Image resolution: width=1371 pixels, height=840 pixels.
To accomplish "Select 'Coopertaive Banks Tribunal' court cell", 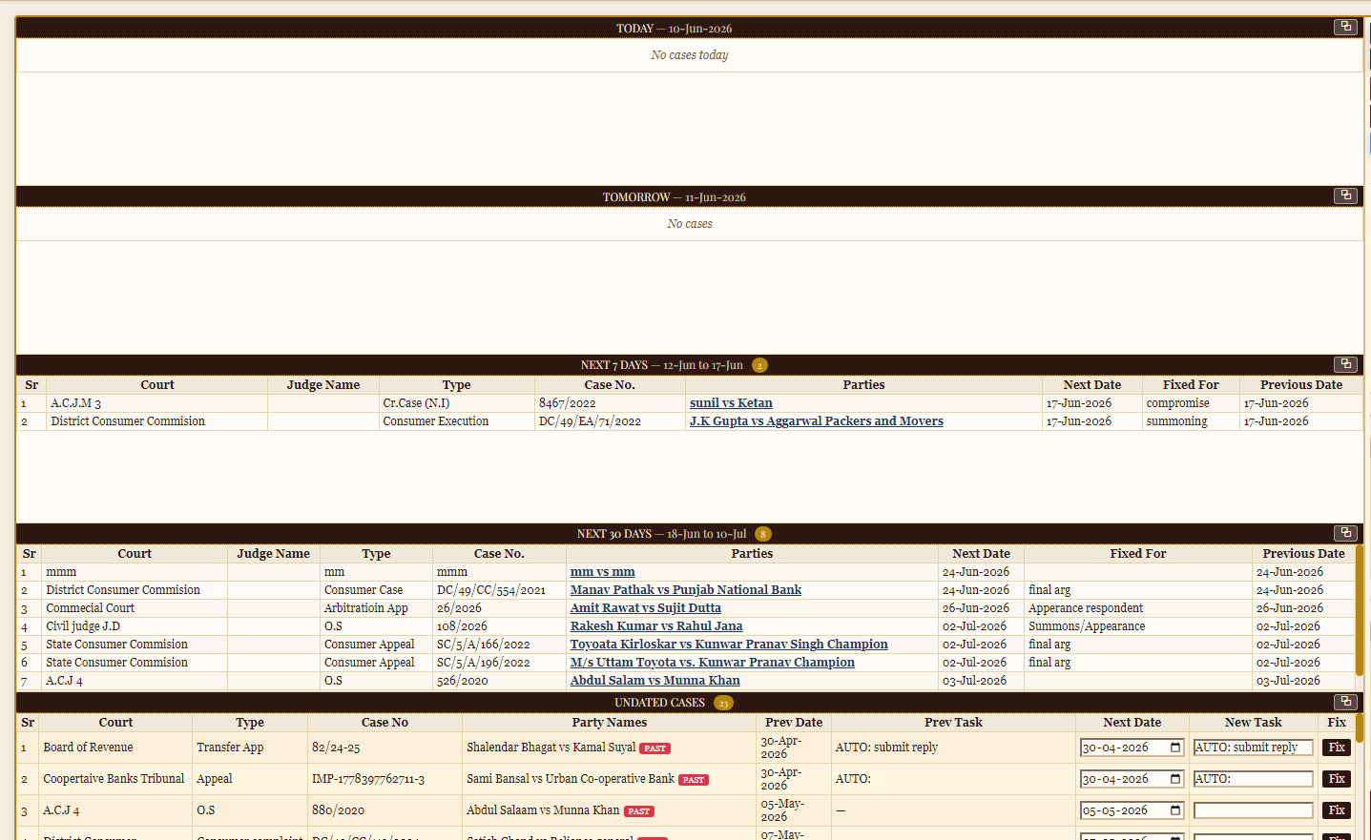I will coord(115,779).
